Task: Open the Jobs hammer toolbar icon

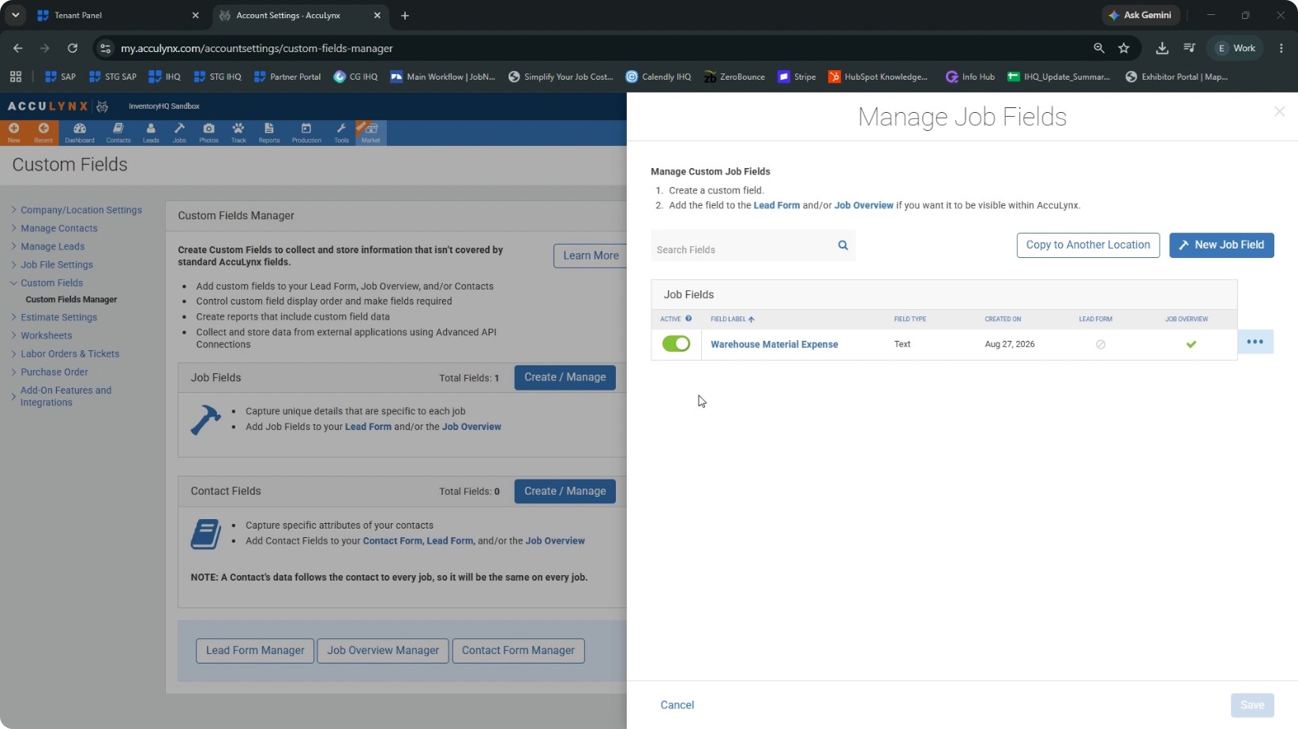Action: click(179, 133)
